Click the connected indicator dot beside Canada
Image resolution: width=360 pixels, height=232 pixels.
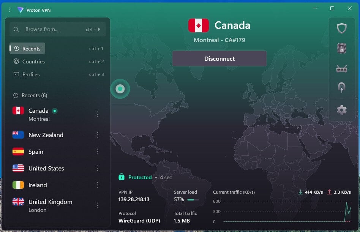click(x=55, y=111)
